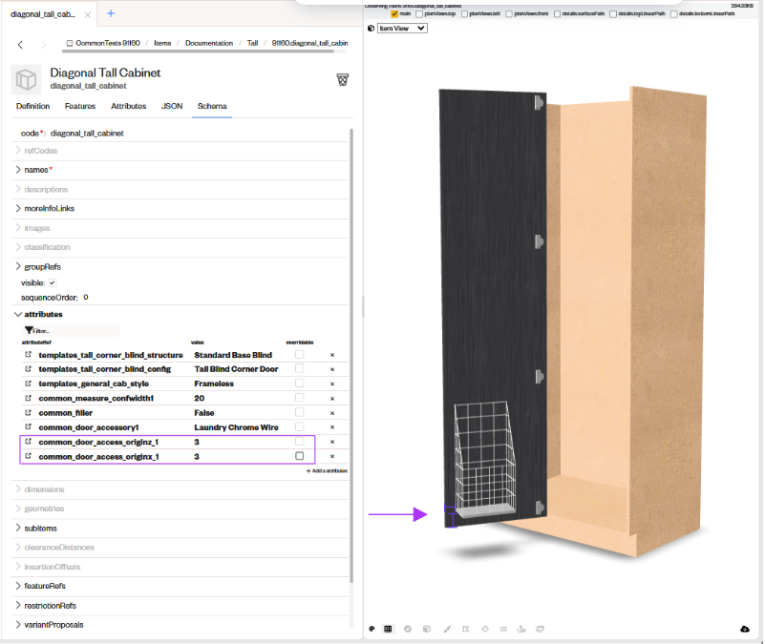Close the diagonal_tall_cab tab
The height and width of the screenshot is (644, 765).
pyautogui.click(x=88, y=14)
